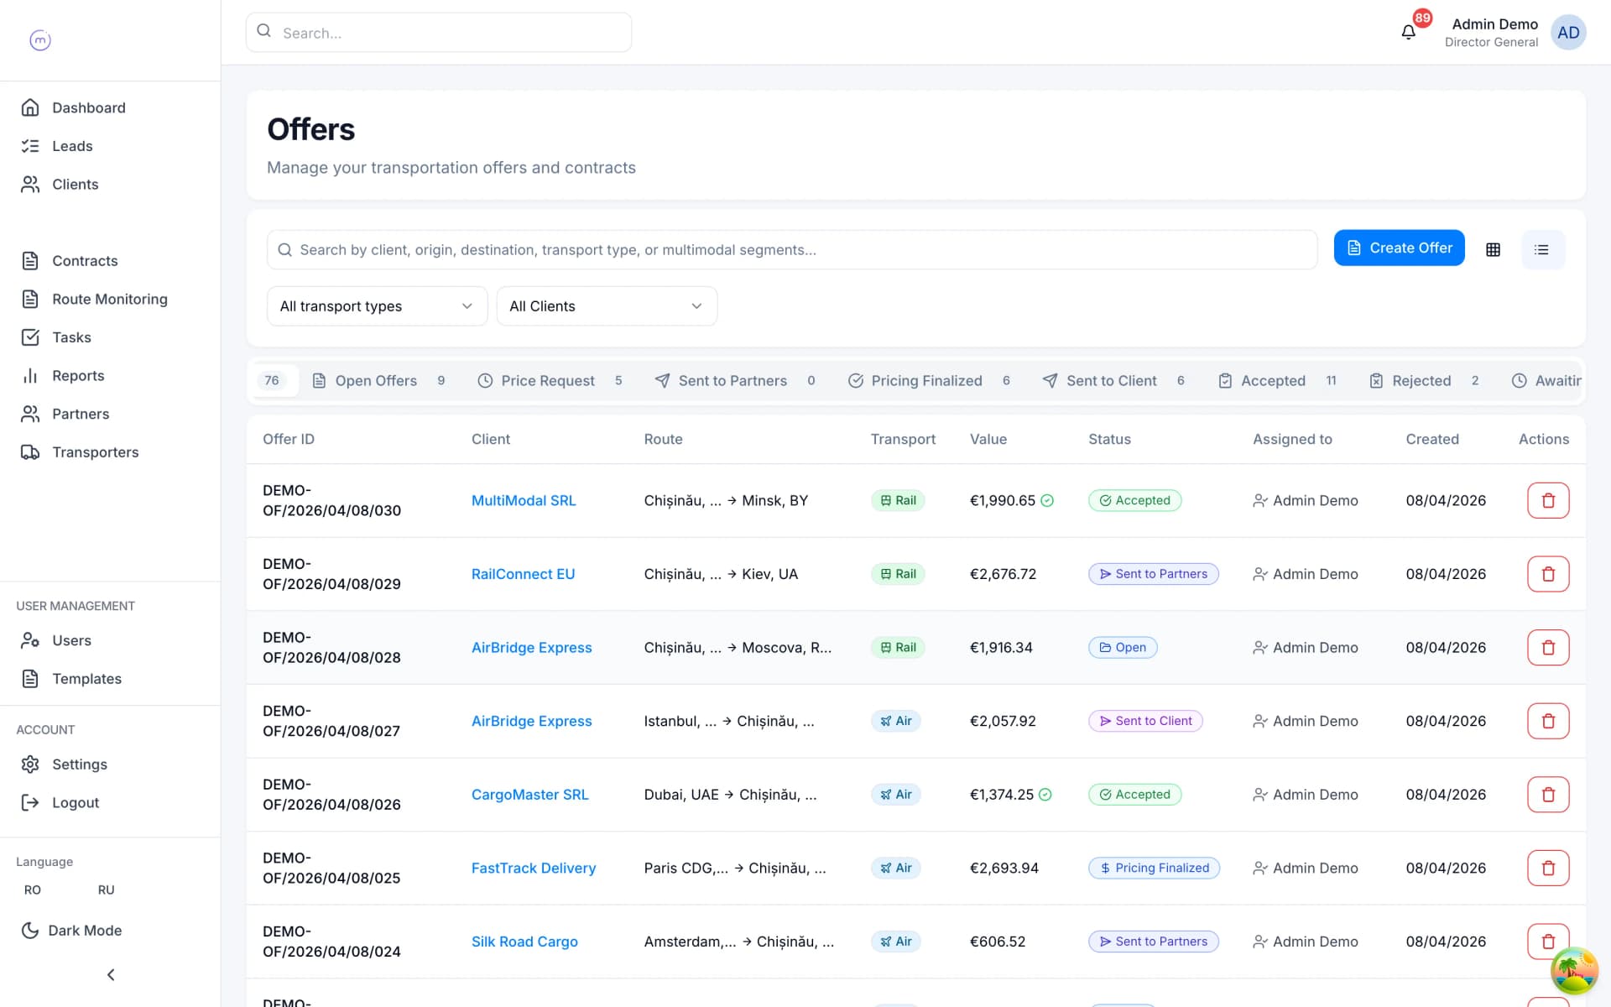Delete offer DEMO-OF/2026/04/08/026
The image size is (1611, 1007).
pyautogui.click(x=1548, y=795)
